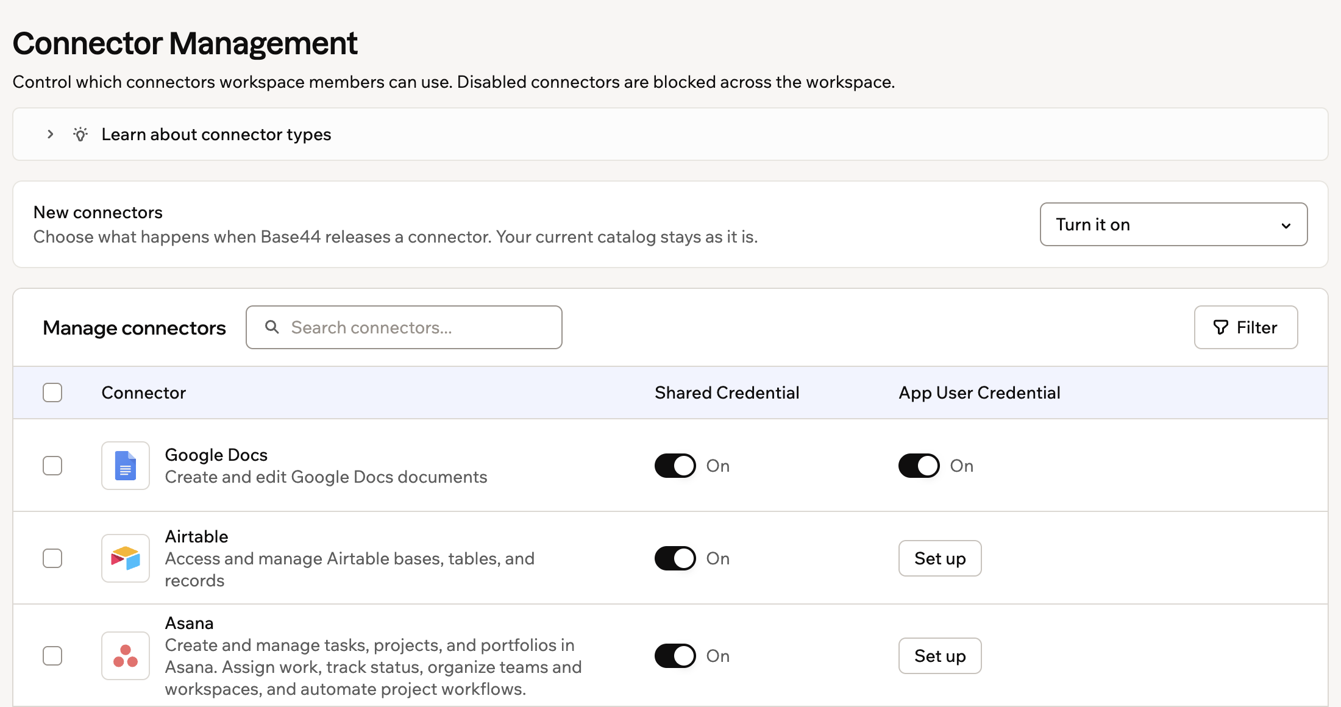Click the Asana connector name
Viewport: 1341px width, 707px height.
pyautogui.click(x=190, y=623)
